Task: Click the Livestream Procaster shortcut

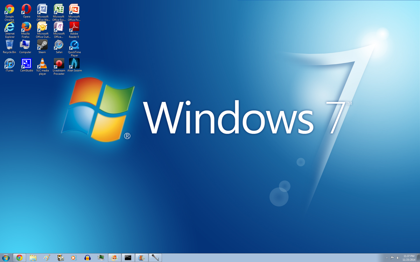Action: pyautogui.click(x=59, y=67)
